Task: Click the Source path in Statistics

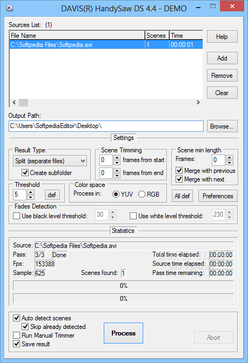Action: click(x=134, y=246)
